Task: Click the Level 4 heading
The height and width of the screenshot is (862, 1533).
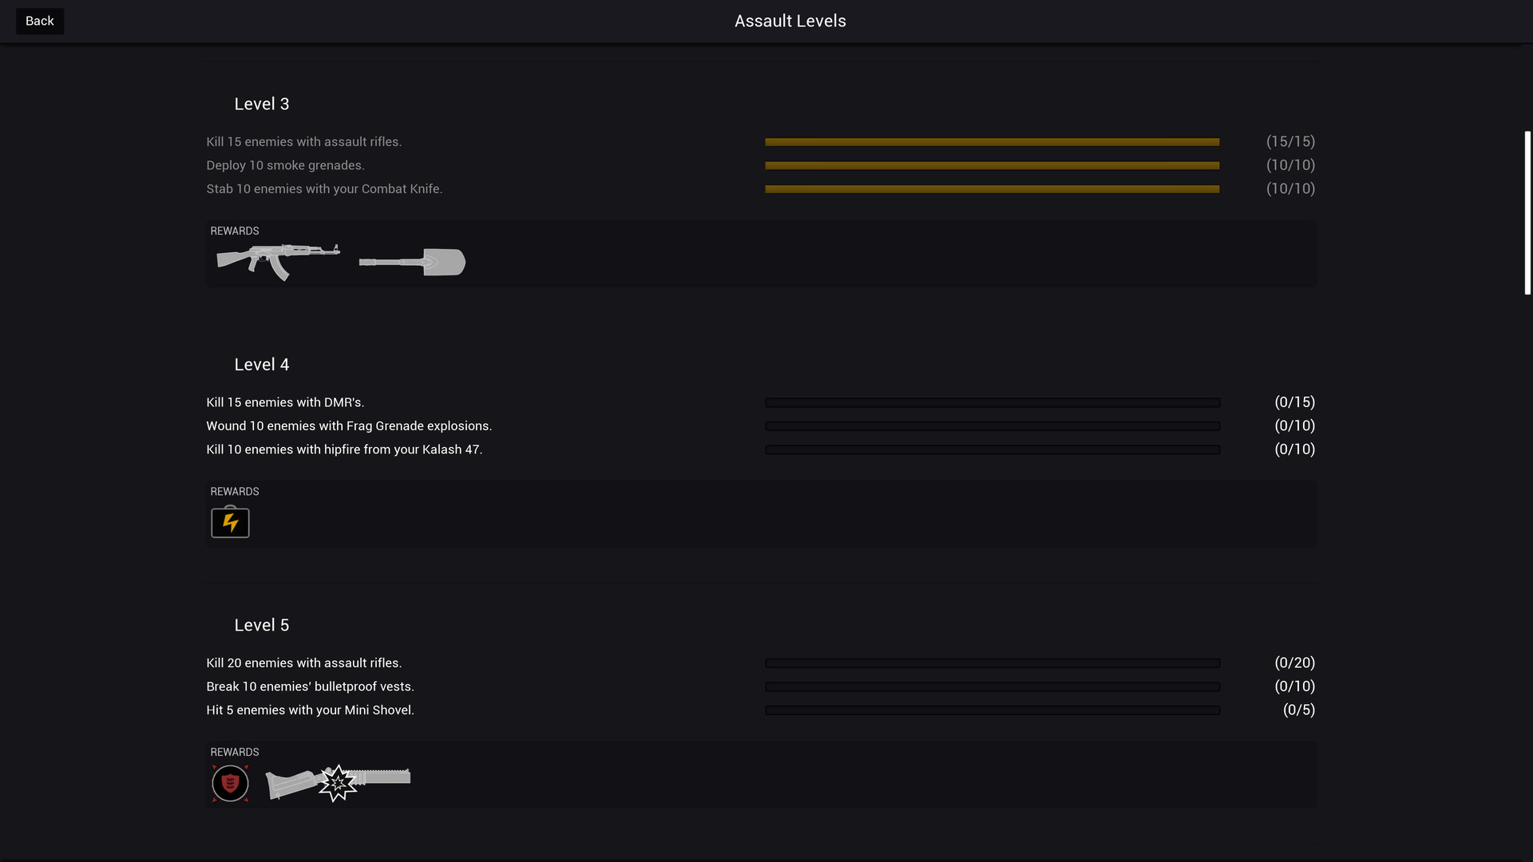Action: [261, 365]
